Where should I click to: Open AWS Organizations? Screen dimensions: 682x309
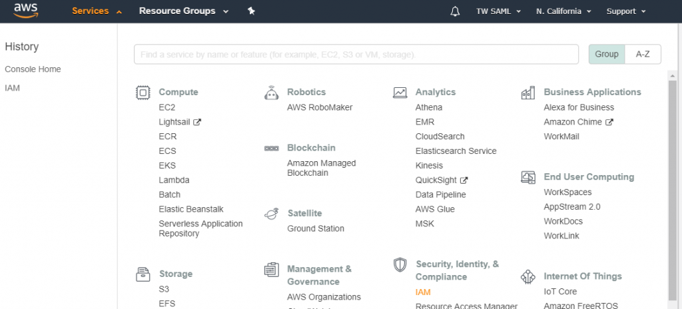pos(324,297)
